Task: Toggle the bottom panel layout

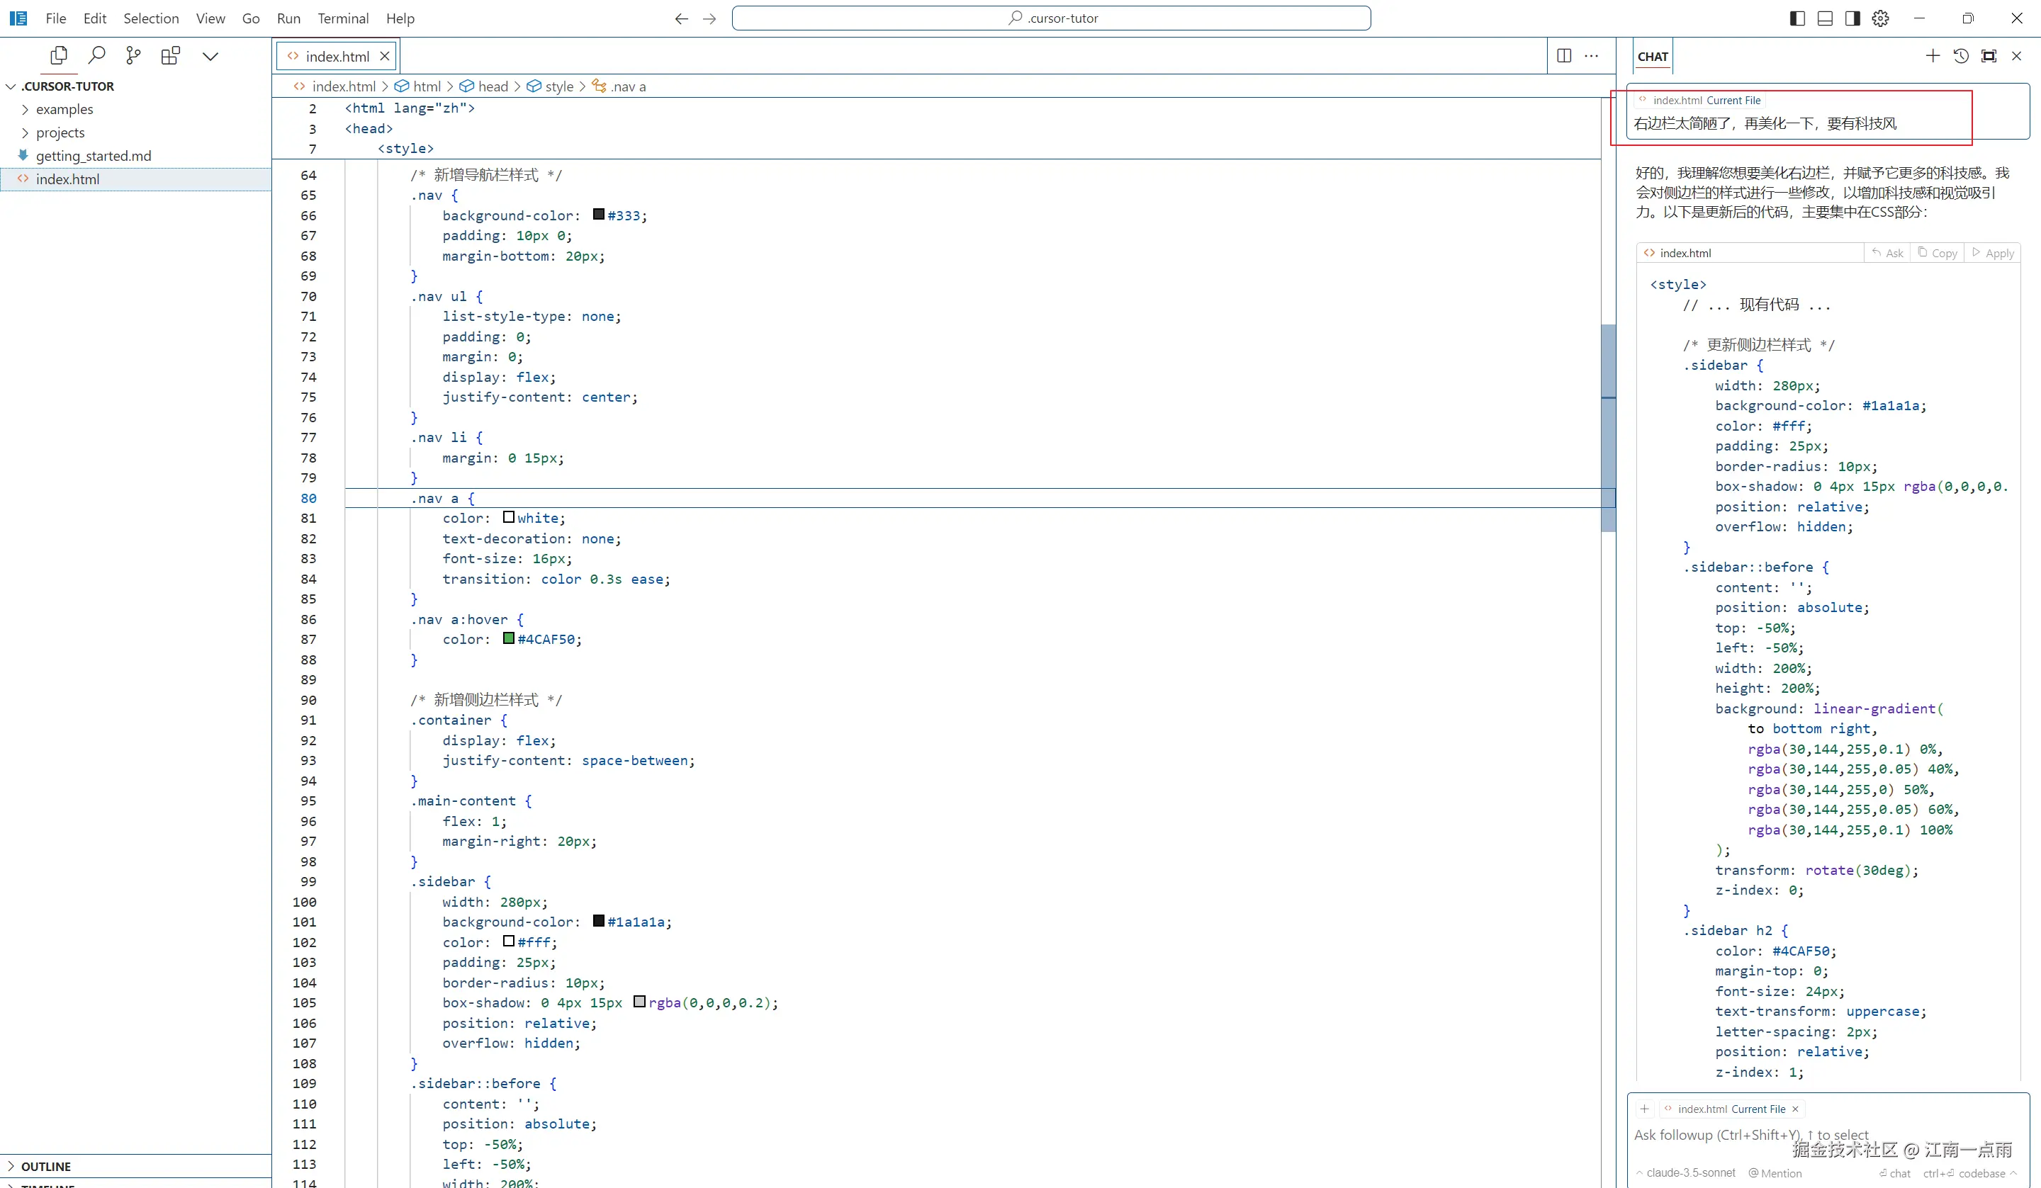Action: [1825, 18]
